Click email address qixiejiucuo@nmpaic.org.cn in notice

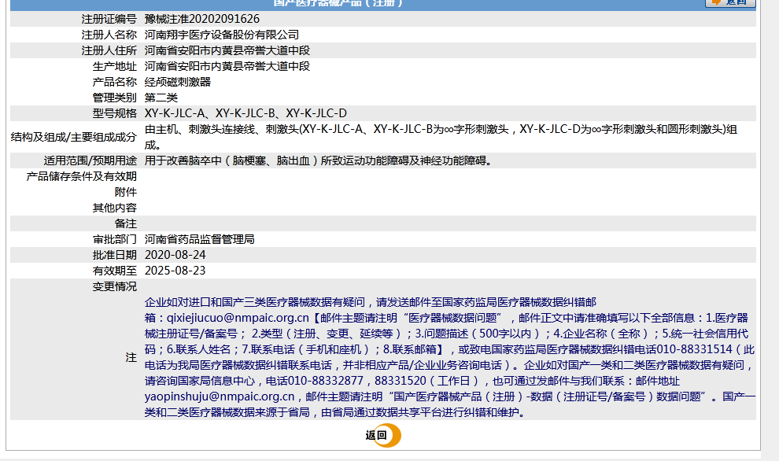point(238,318)
